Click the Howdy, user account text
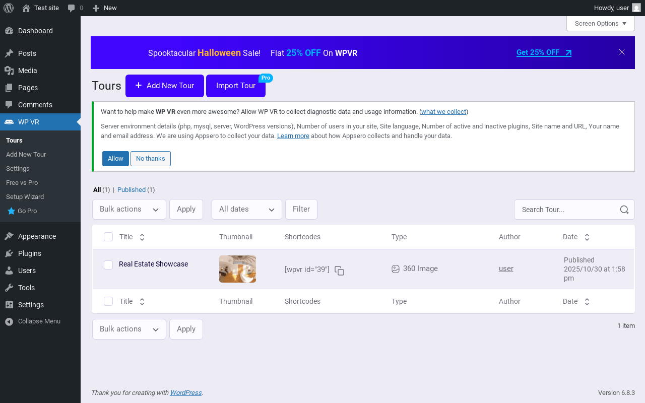The width and height of the screenshot is (645, 403). [x=611, y=8]
